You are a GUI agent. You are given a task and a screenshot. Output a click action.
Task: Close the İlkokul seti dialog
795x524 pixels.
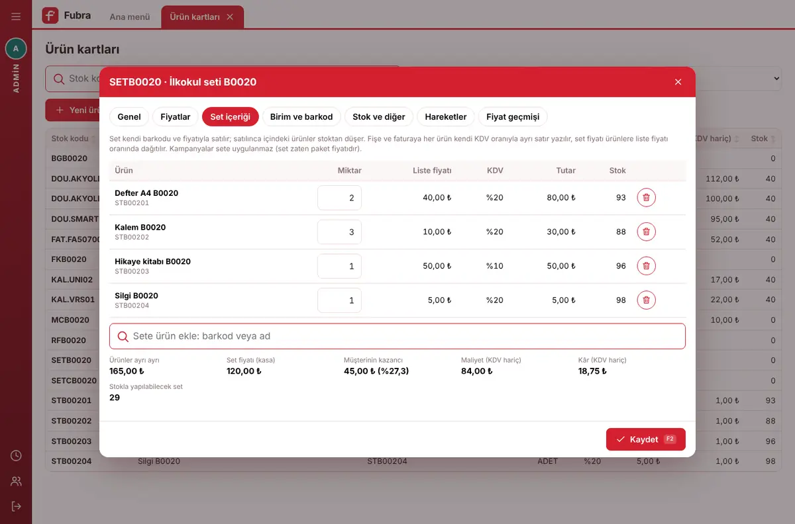pos(678,82)
